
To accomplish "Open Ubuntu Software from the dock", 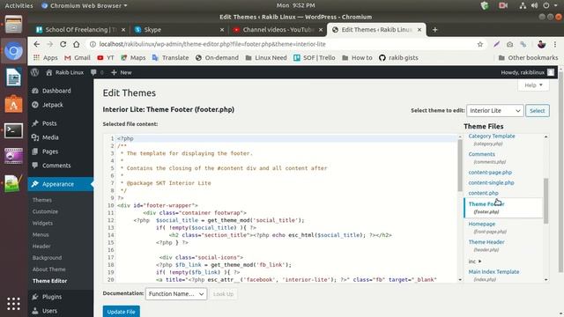I will (13, 104).
